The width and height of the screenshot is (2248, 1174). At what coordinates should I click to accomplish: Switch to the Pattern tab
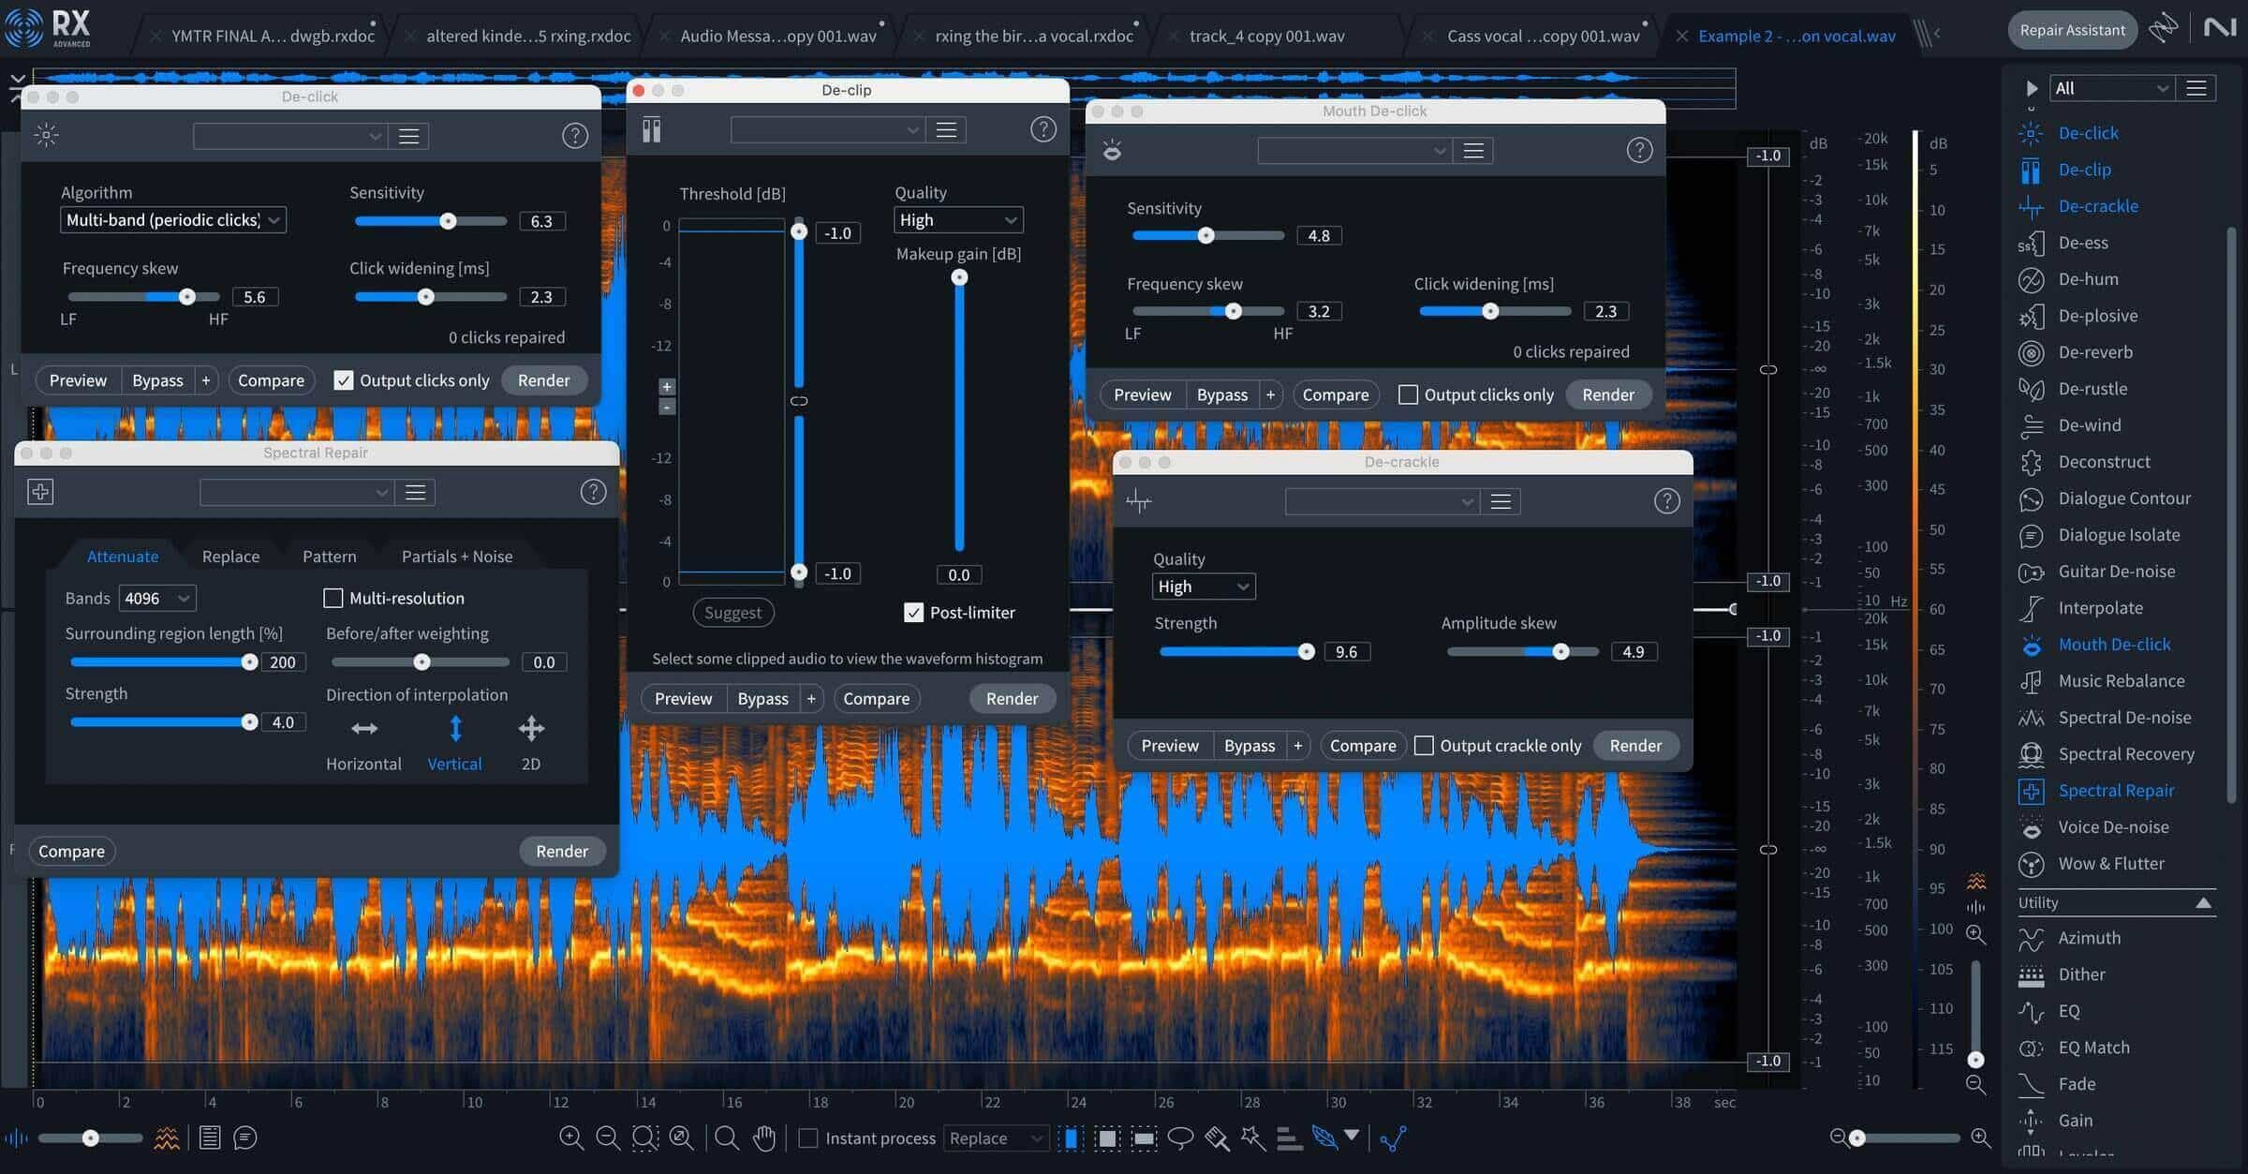(330, 557)
